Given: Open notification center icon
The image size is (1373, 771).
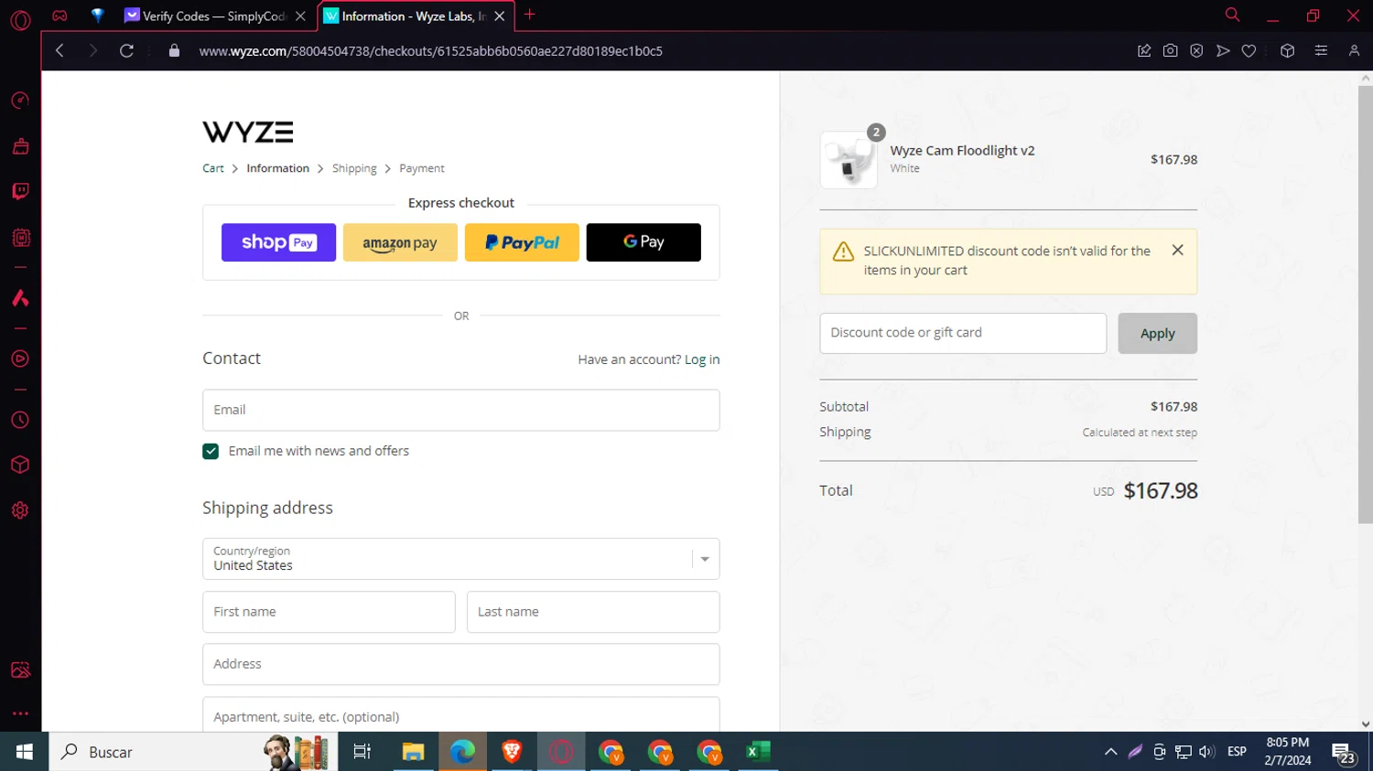Looking at the screenshot, I should pyautogui.click(x=1344, y=754).
